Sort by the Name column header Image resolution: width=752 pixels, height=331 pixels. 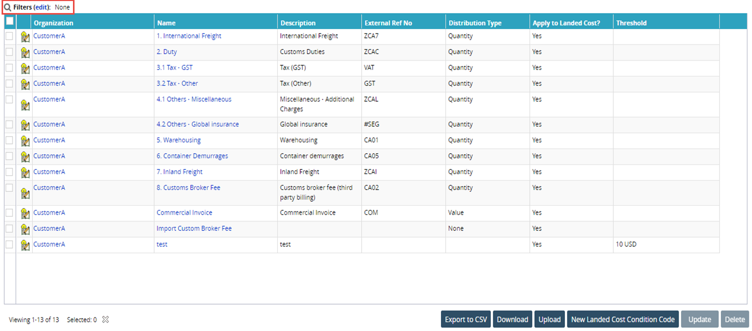tap(166, 23)
